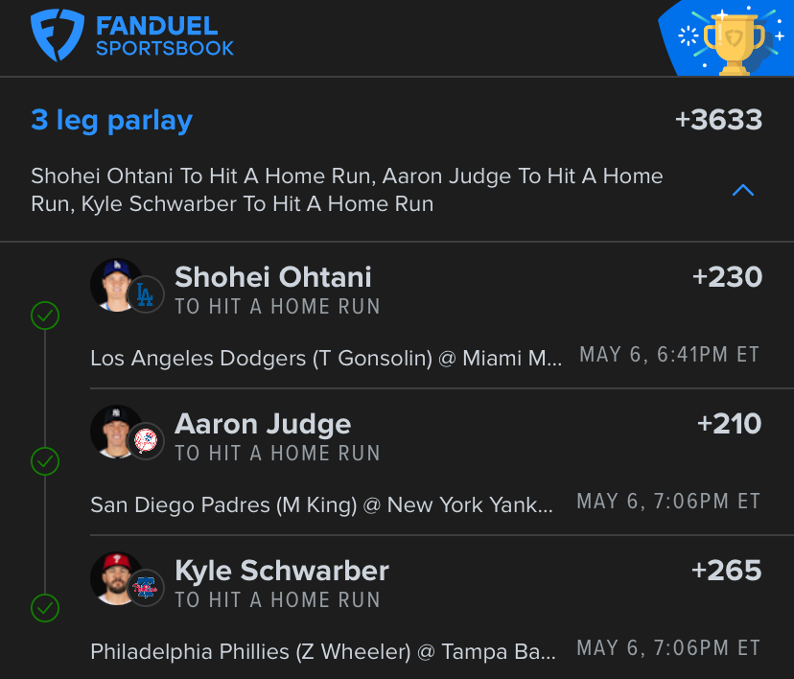Click the +3633 parlay odds
Image resolution: width=794 pixels, height=679 pixels.
718,120
